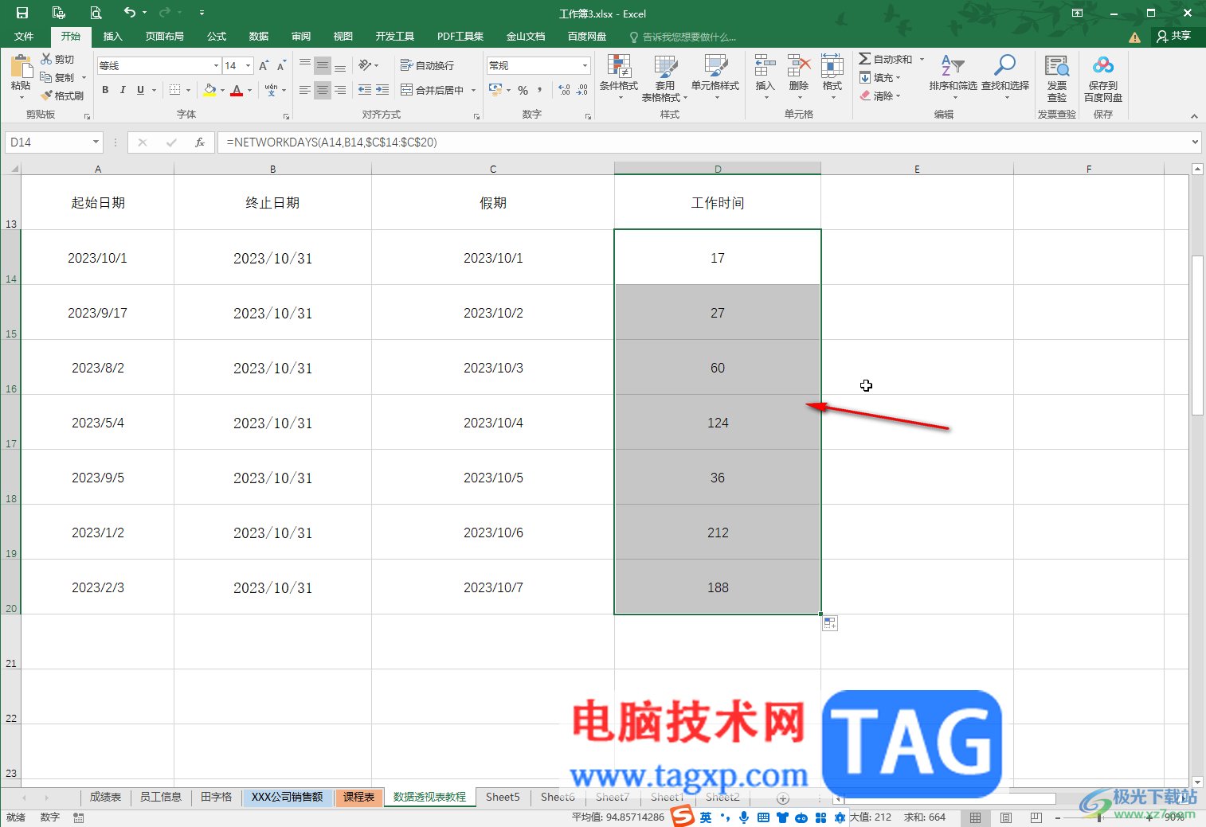This screenshot has width=1206, height=827.
Task: Open the font size dropdown
Action: [249, 65]
